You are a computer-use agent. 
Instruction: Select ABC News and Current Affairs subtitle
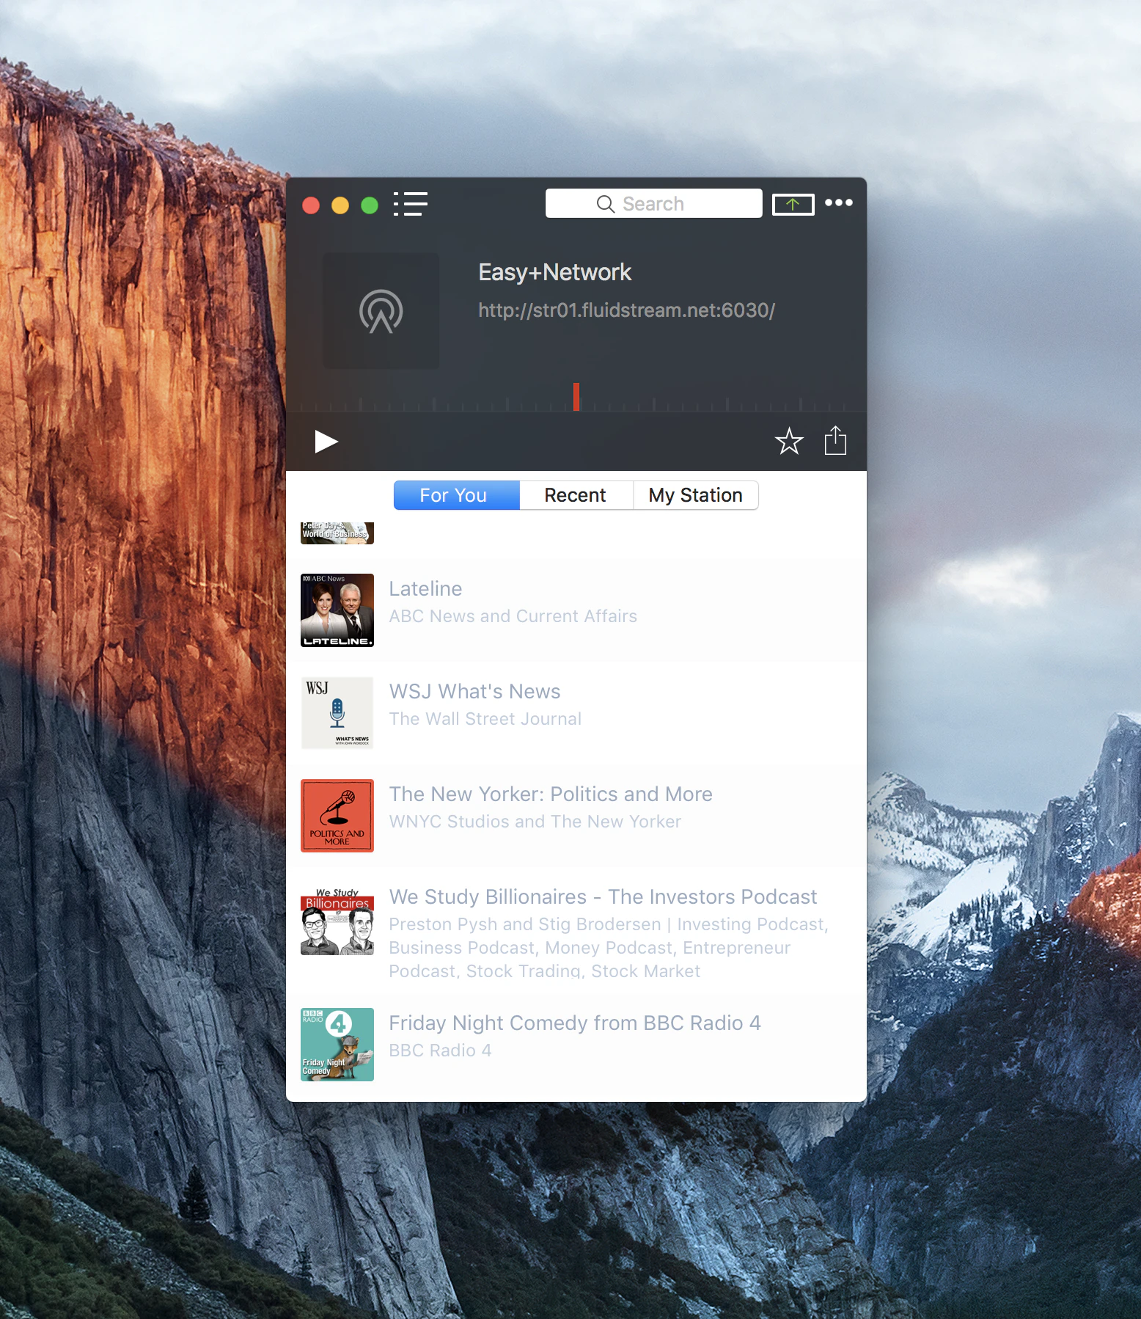513,616
